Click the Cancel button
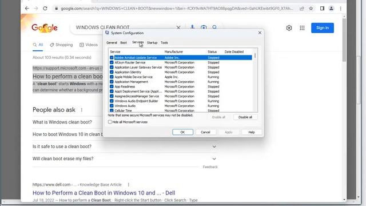This screenshot has height=206, width=366. tap(205, 132)
